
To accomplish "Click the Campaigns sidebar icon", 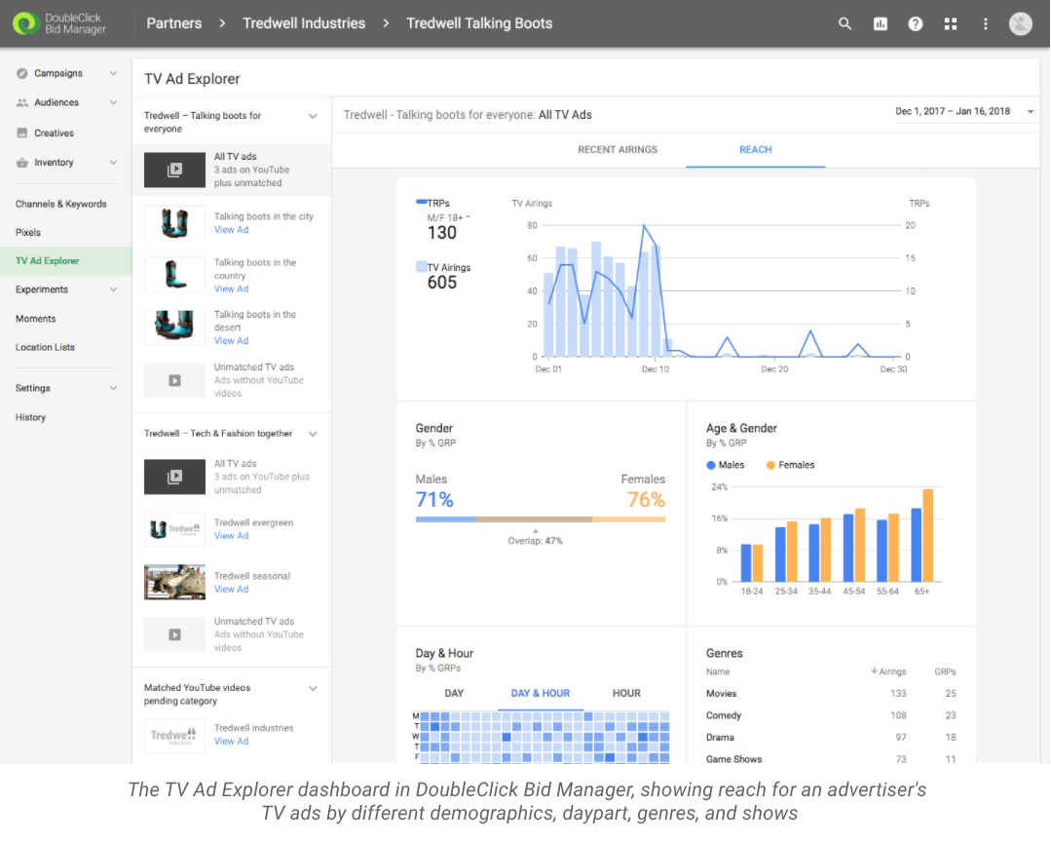I will click(22, 73).
